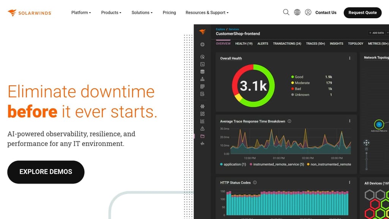Click the Services breadcrumb link

click(x=234, y=29)
